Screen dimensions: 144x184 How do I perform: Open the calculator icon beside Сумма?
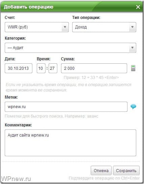(133, 68)
